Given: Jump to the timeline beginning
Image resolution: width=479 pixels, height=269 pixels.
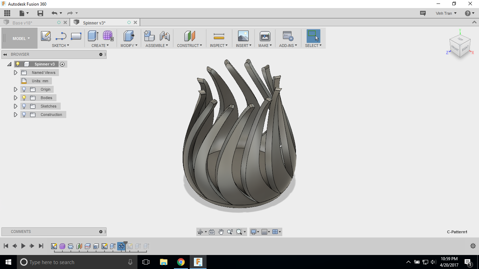Looking at the screenshot, I should 6,246.
